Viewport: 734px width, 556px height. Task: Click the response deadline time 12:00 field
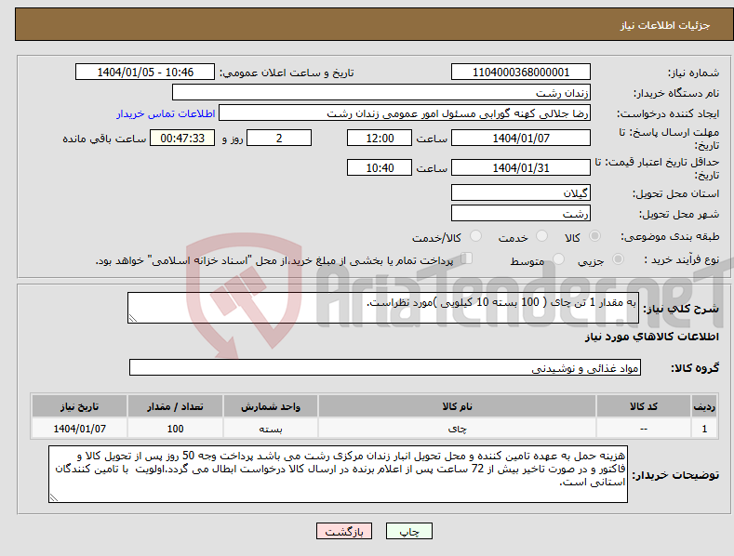tap(380, 138)
